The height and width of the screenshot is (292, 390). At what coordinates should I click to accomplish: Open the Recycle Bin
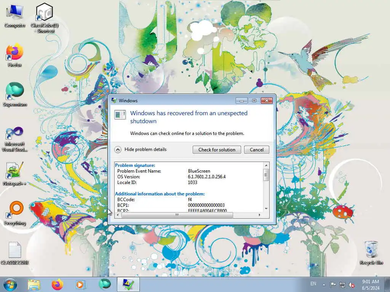coord(371,253)
